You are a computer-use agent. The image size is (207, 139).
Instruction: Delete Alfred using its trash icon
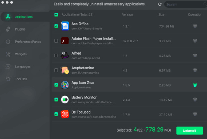pos(195,55)
